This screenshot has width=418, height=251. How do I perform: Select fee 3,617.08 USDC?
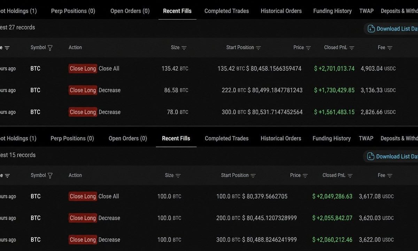coord(377,197)
